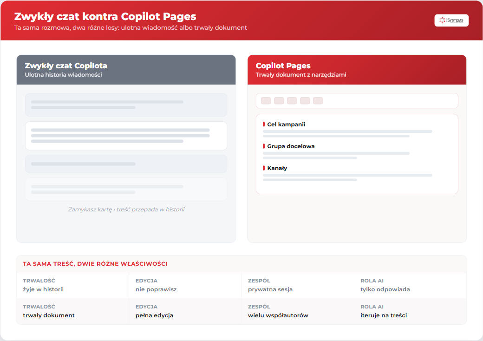Click the 'Ulotna historia wiadomości' caption
Image resolution: width=483 pixels, height=341 pixels.
pos(63,74)
